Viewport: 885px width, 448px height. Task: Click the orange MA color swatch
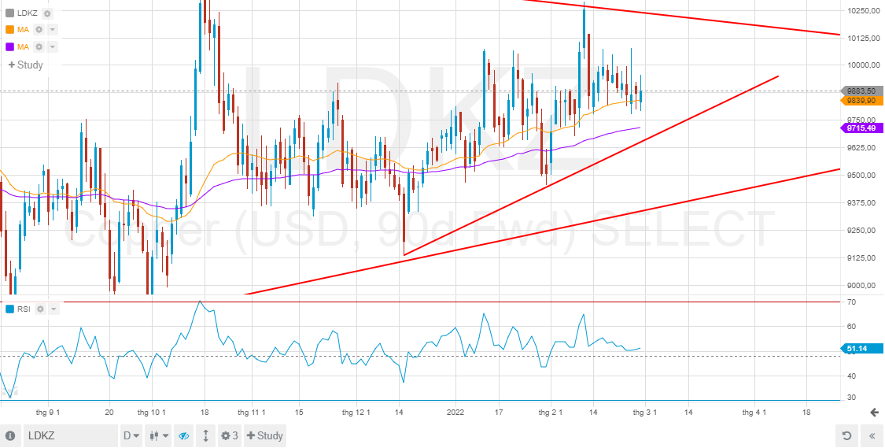coord(9,30)
